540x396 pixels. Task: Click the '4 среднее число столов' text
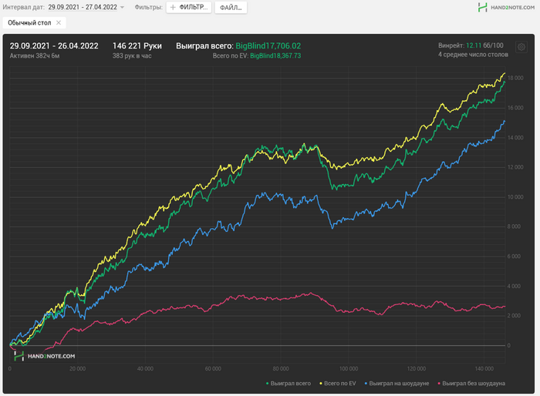[x=473, y=55]
